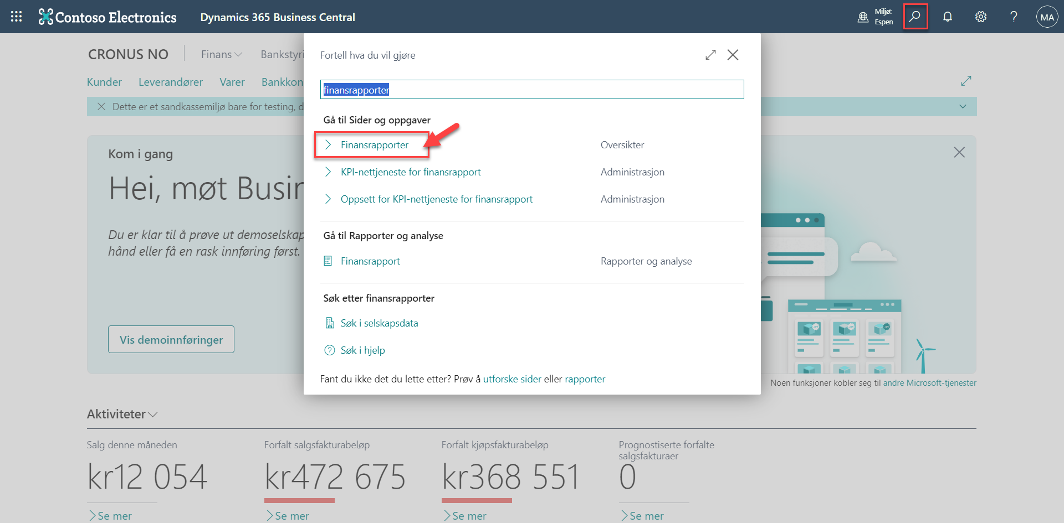Click the report icon beside Finansrapport
1064x523 pixels.
point(328,261)
